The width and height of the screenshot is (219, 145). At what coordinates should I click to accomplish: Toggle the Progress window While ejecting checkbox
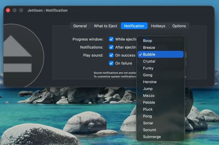[111, 39]
